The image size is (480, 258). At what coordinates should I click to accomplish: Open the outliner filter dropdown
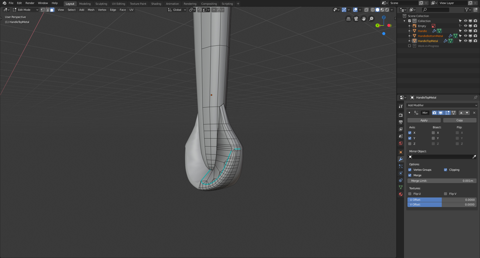468,10
